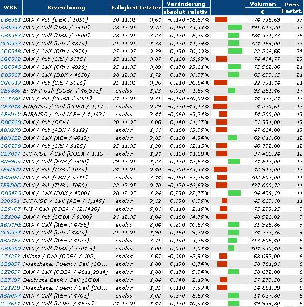Select text 'TUI / Call [COBA / 12,0426]'
Image resolution: width=304 pixels, height=307 pixels.
(x=62, y=209)
